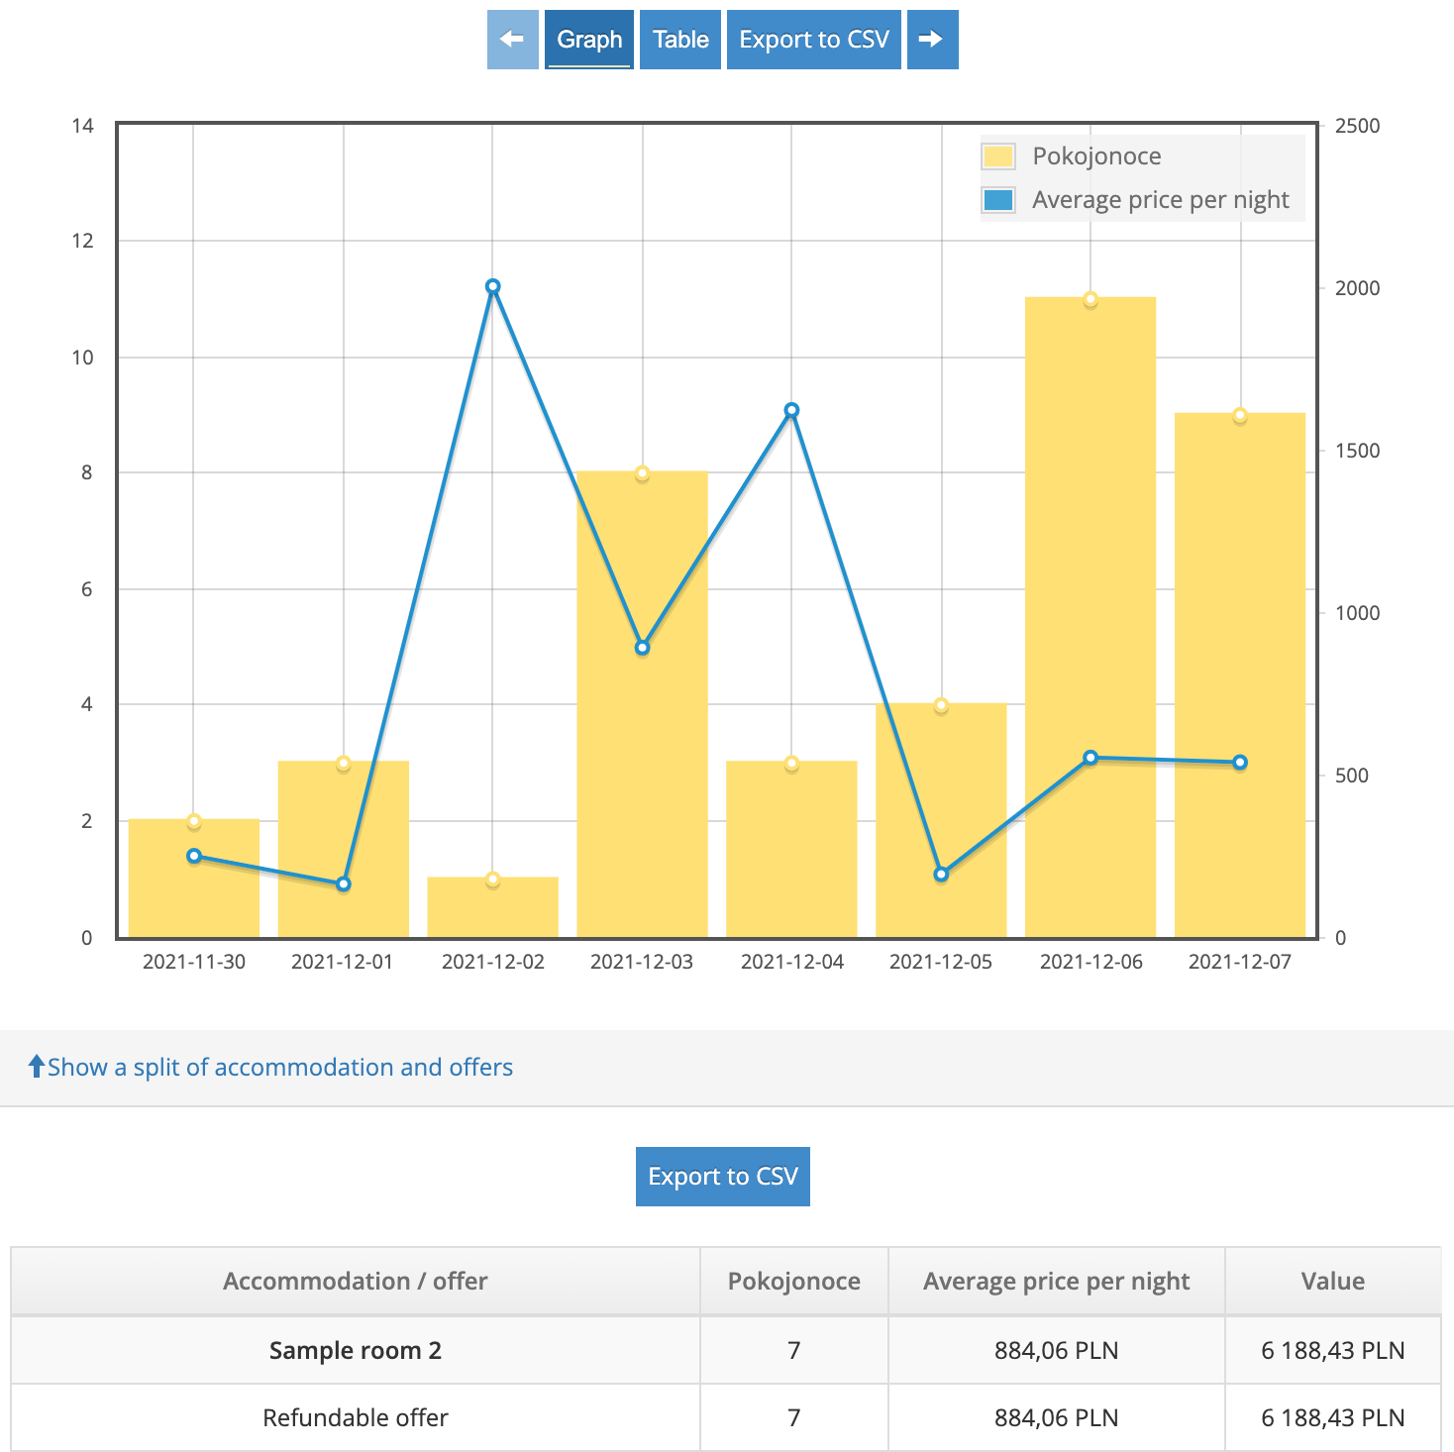The width and height of the screenshot is (1454, 1452).
Task: Click the Sample room 2 row
Action: (355, 1350)
